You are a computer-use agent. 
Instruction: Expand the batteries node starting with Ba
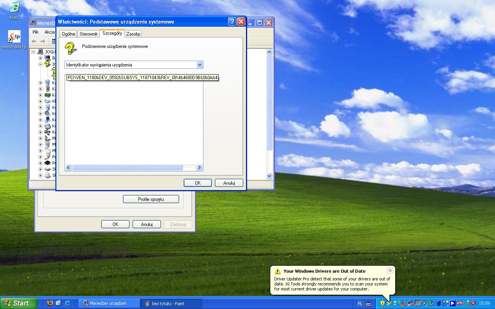40,58
